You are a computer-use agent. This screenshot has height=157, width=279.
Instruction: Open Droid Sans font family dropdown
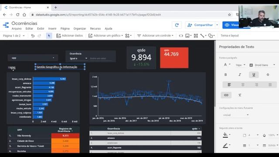[x=262, y=65]
